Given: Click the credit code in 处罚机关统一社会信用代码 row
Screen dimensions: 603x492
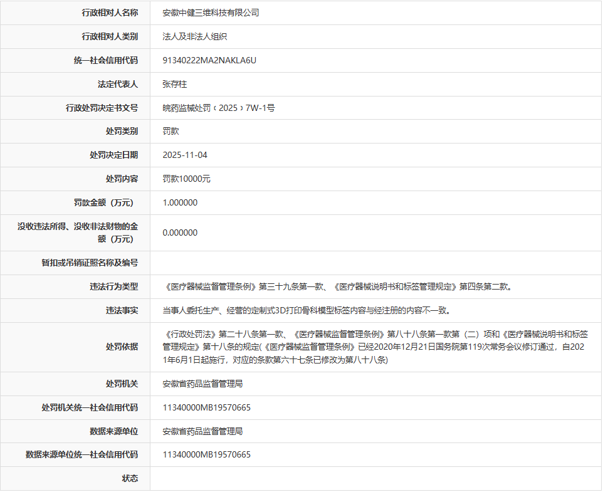Looking at the screenshot, I should (206, 407).
